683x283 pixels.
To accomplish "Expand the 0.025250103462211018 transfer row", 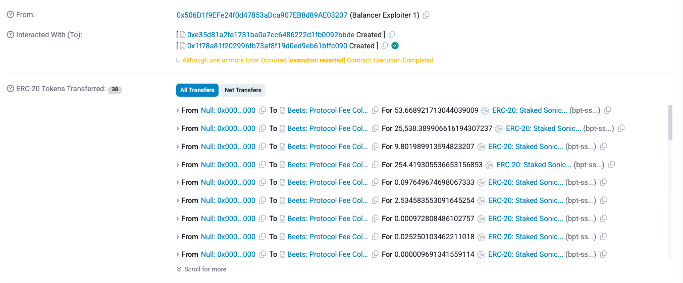I will click(178, 237).
